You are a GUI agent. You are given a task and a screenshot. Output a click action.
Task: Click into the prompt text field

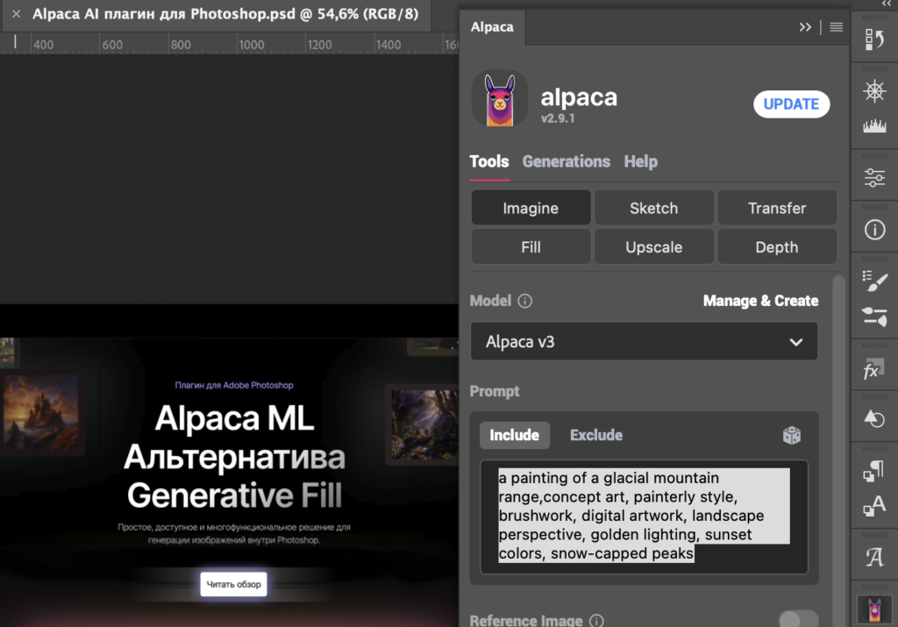tap(644, 517)
